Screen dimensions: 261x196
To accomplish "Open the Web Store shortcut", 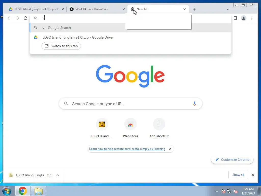I will pyautogui.click(x=130, y=128).
